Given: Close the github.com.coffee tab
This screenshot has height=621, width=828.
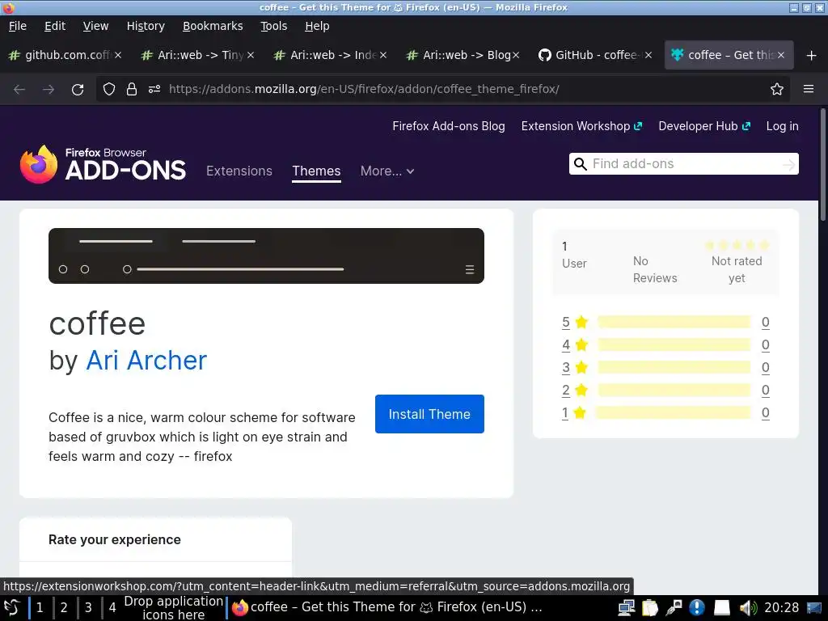Looking at the screenshot, I should pos(118,55).
